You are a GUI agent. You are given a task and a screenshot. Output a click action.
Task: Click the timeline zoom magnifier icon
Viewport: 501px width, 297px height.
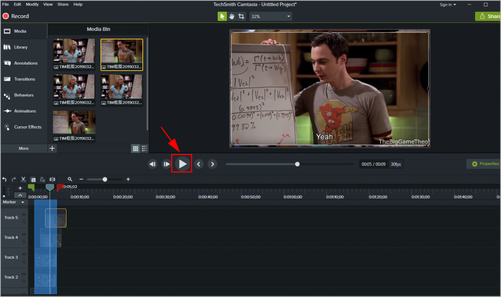[69, 180]
